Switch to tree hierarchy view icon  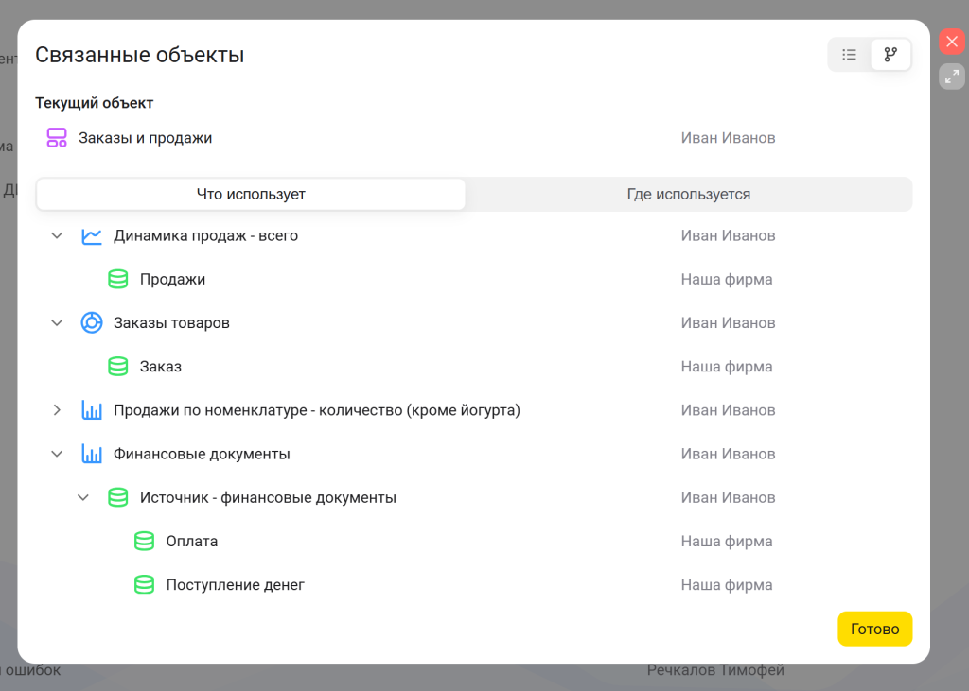click(x=890, y=54)
